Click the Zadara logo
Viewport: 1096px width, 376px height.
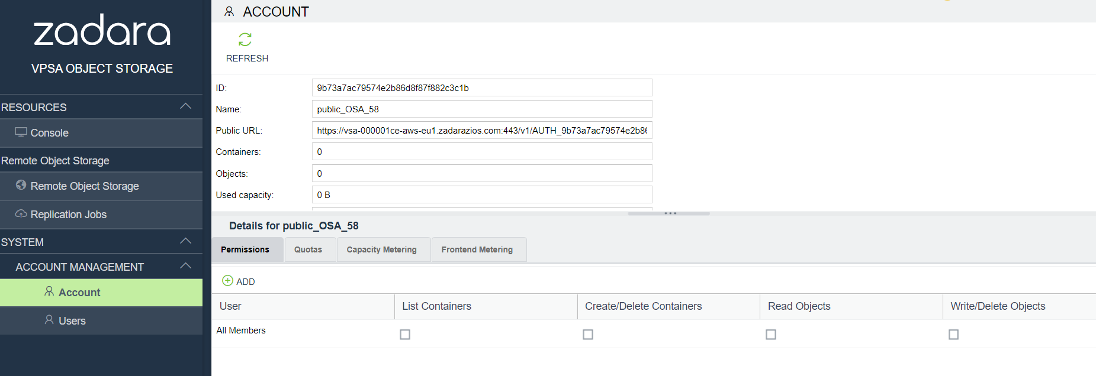tap(102, 31)
